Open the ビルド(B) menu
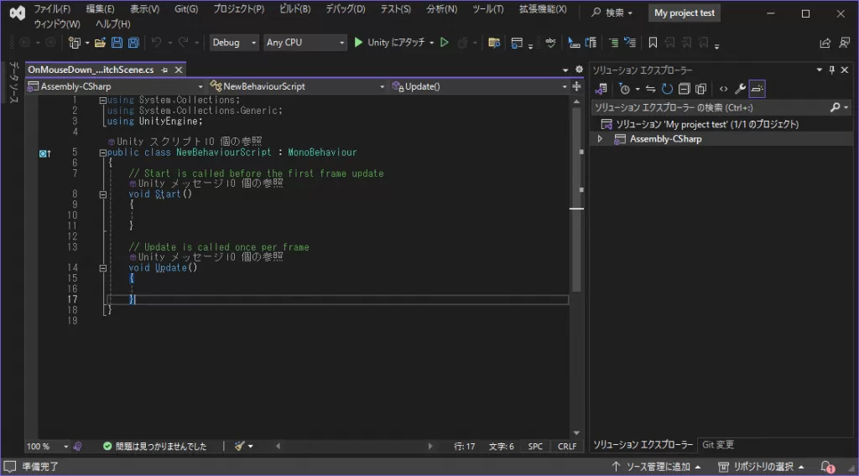This screenshot has width=859, height=476. tap(294, 9)
